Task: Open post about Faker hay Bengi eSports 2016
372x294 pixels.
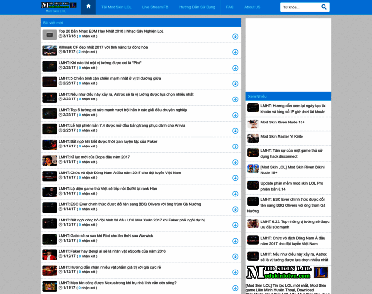Action: tap(112, 251)
